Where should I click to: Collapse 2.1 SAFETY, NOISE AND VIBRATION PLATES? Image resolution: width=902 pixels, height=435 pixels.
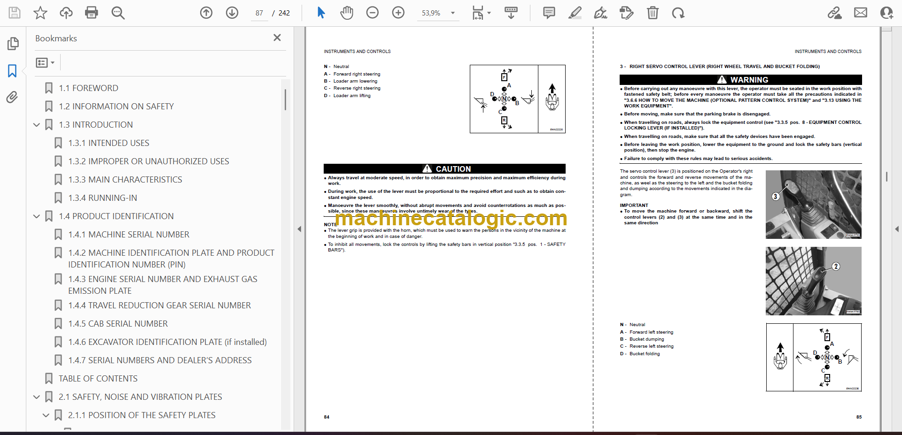pos(37,397)
